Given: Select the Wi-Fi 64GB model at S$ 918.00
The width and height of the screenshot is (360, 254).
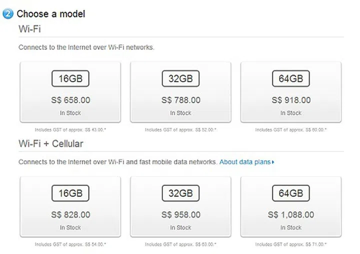Looking at the screenshot, I should 291,92.
